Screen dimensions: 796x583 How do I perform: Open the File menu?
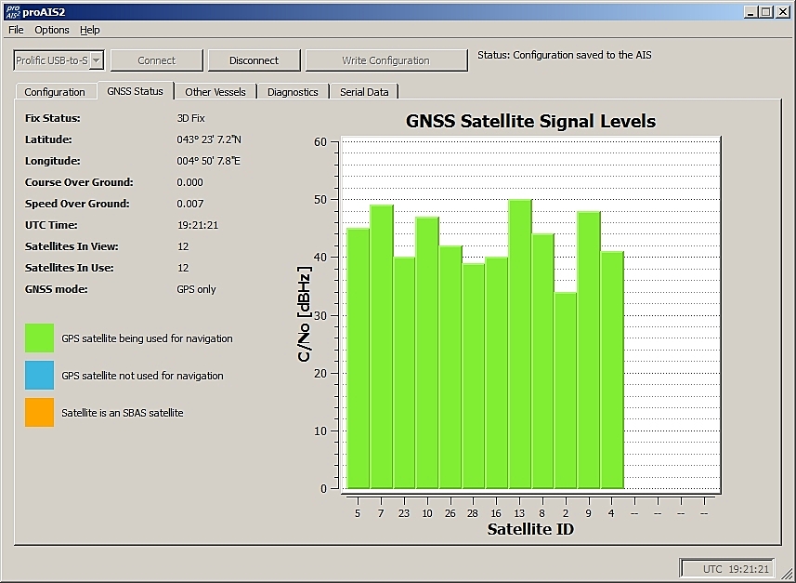pos(16,30)
